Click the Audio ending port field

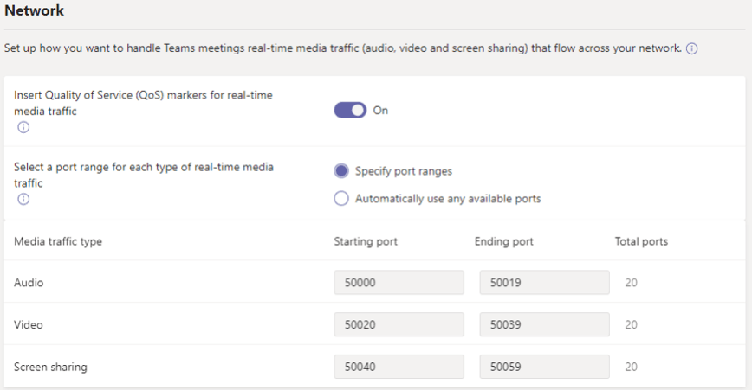(544, 283)
